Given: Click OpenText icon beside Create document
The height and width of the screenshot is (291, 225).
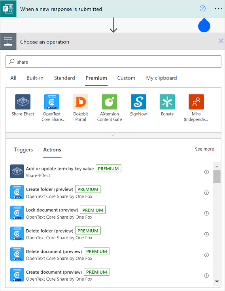Looking at the screenshot, I should tap(17, 275).
